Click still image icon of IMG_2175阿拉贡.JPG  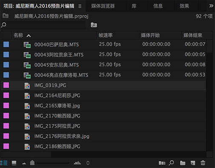(27, 126)
